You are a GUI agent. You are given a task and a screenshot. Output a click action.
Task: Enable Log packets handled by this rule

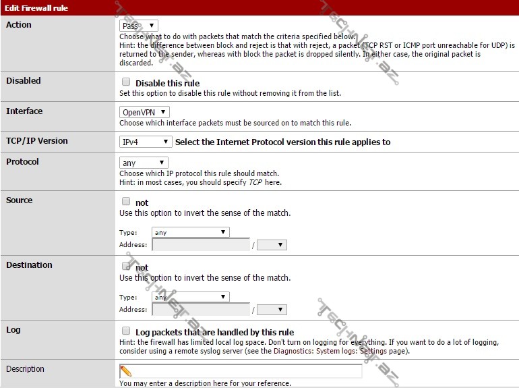(x=126, y=331)
